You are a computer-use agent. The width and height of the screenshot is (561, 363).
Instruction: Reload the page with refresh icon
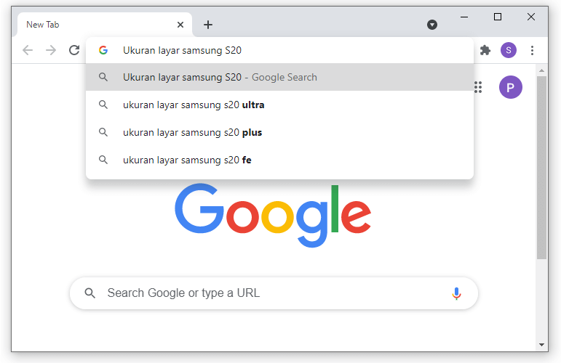(x=74, y=50)
